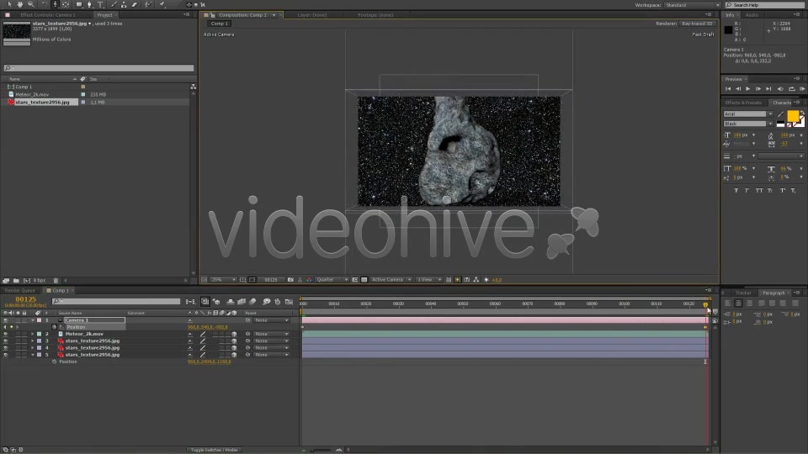Select the Clone Stamp tool
Image resolution: width=808 pixels, height=454 pixels.
click(x=124, y=4)
